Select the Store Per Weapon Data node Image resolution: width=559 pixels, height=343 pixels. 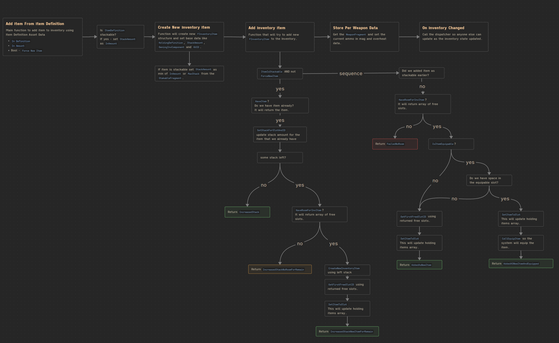tap(364, 37)
